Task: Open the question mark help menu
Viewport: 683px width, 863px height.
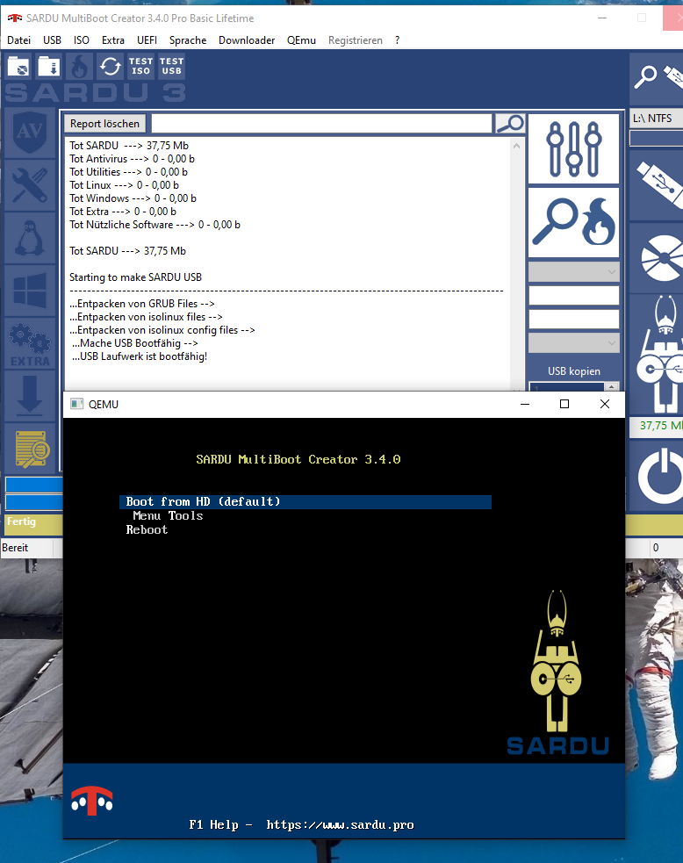Action: click(398, 40)
